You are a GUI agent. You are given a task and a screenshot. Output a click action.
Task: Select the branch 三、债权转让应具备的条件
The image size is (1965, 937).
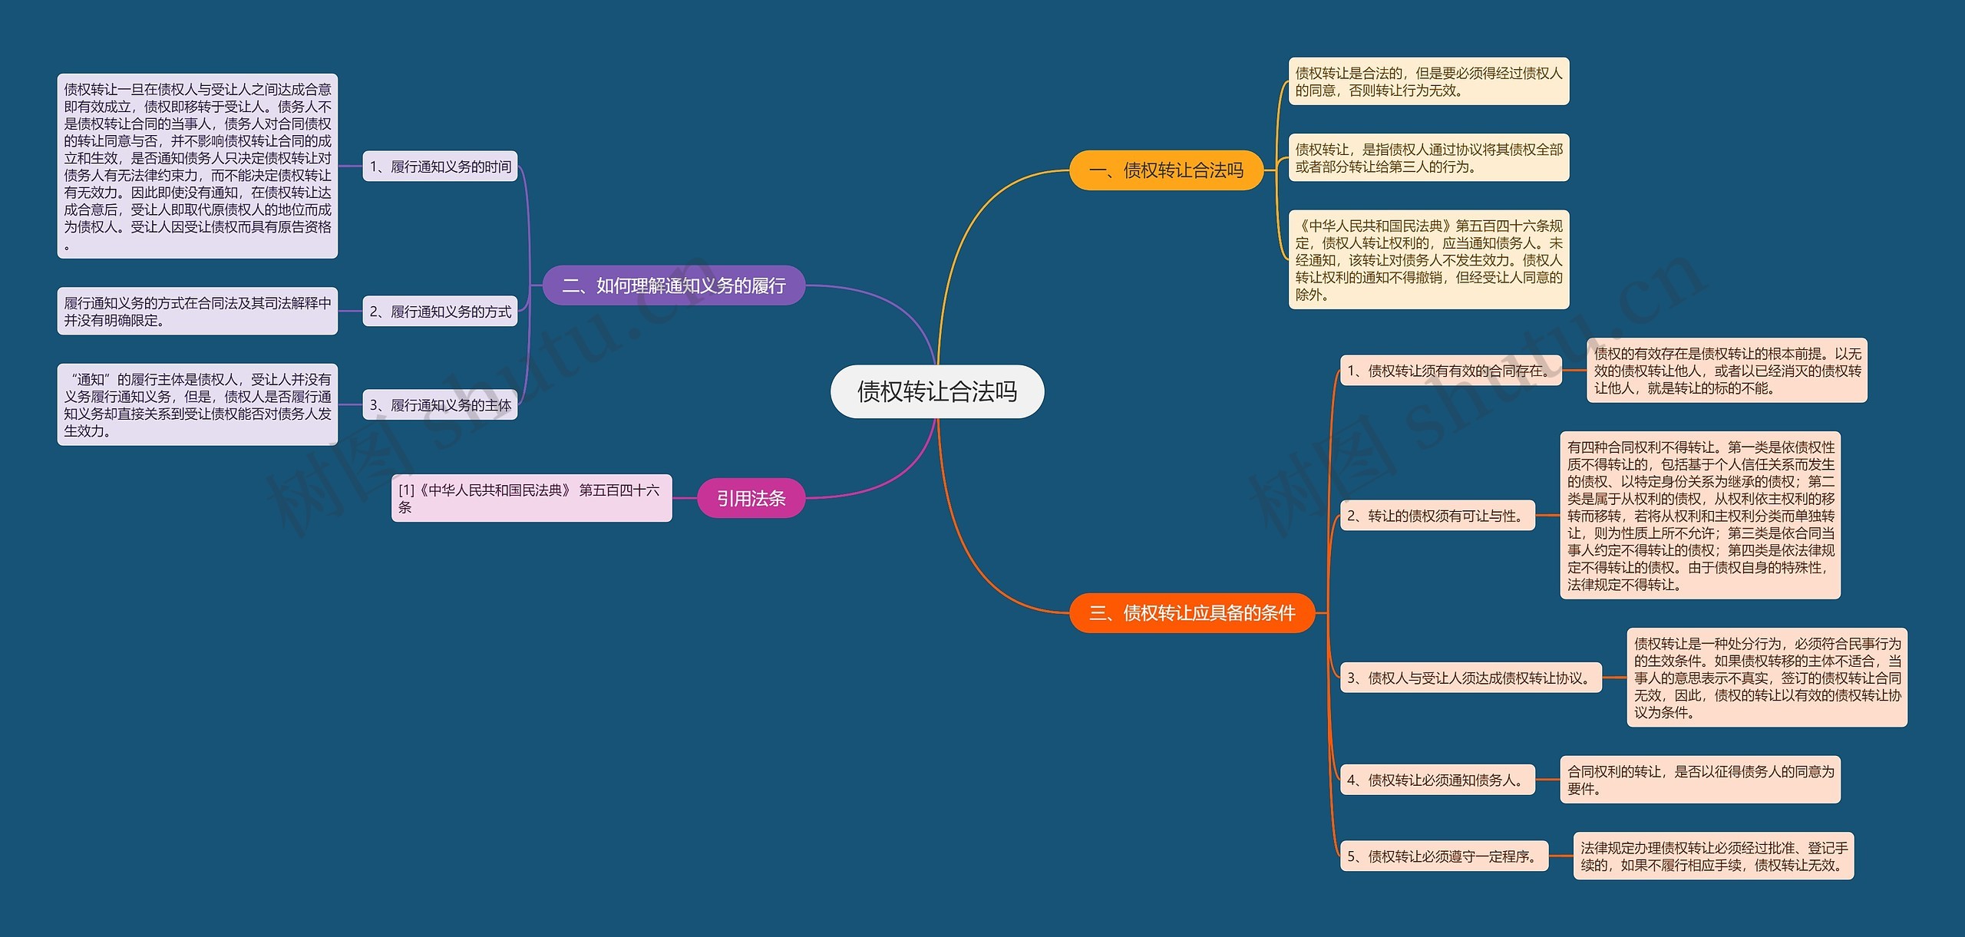tap(1192, 612)
